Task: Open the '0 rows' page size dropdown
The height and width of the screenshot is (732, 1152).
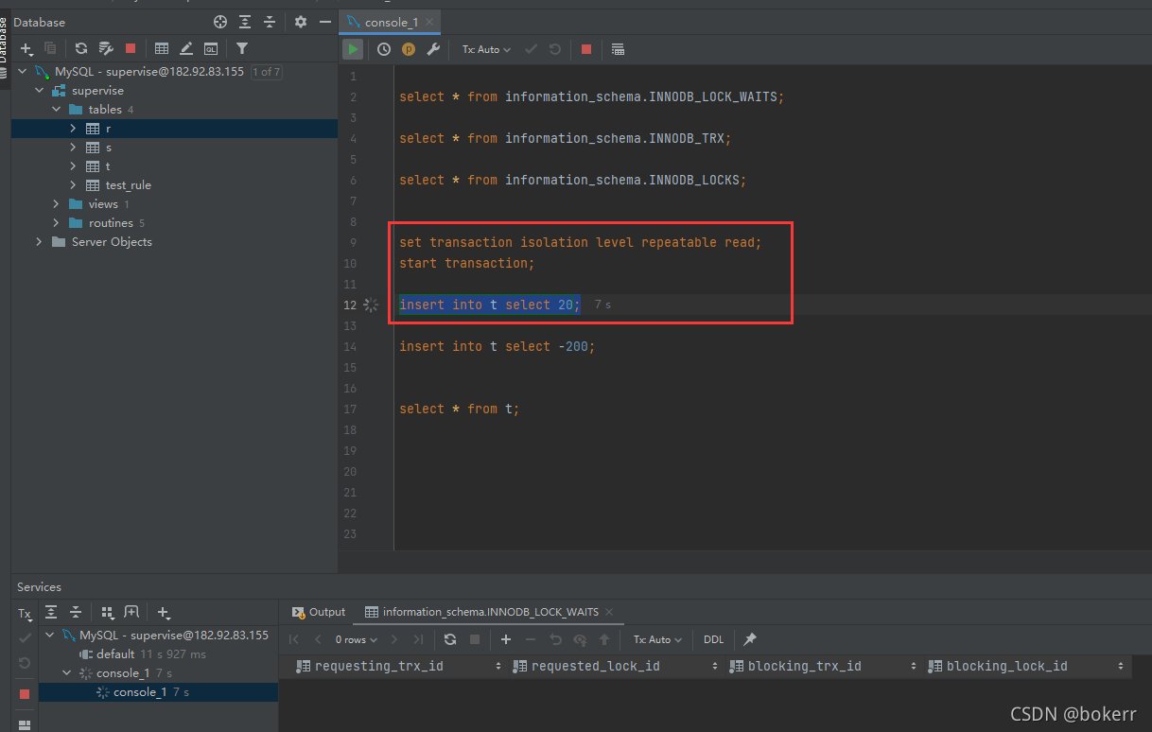Action: point(357,639)
